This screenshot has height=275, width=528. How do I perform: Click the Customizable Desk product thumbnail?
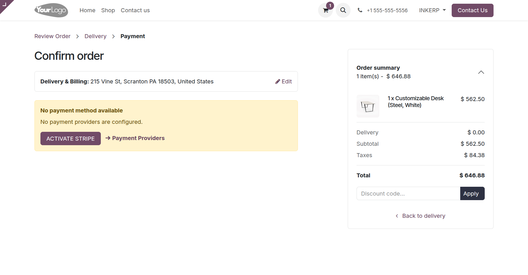[368, 106]
